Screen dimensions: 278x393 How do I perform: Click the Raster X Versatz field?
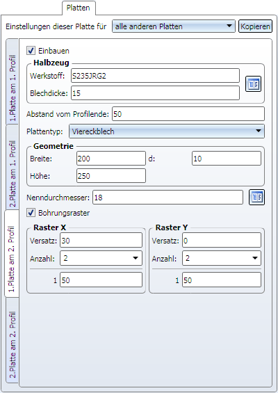[x=101, y=241]
